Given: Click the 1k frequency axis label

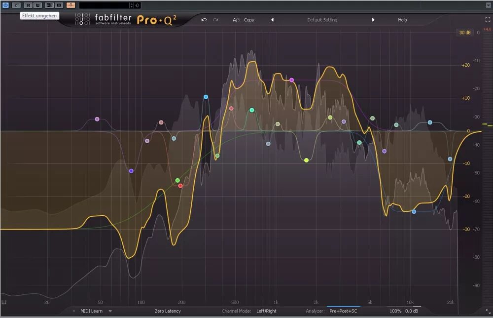Looking at the screenshot, I should (x=276, y=302).
